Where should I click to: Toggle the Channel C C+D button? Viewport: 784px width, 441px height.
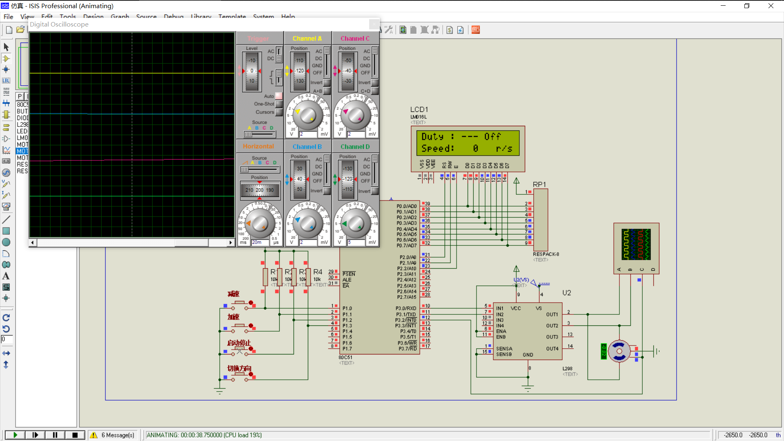click(374, 91)
